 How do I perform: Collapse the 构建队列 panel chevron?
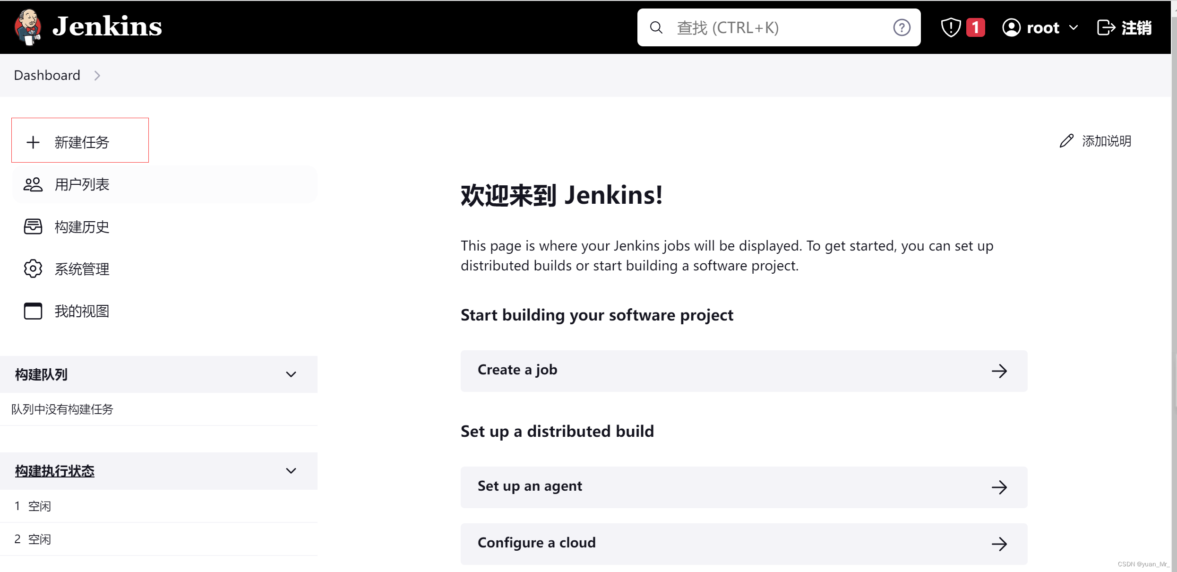[x=291, y=374]
